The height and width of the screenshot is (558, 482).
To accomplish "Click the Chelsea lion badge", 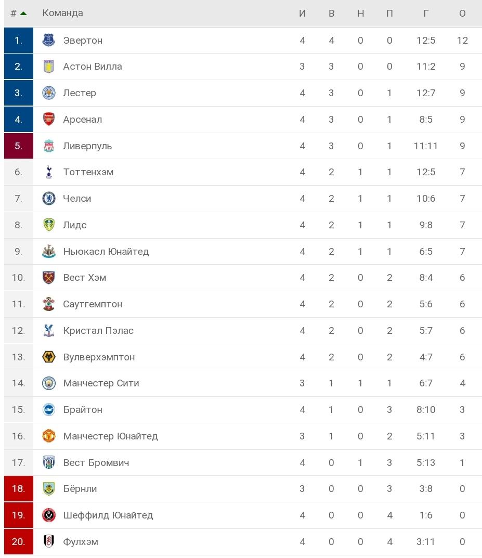I will tap(48, 199).
